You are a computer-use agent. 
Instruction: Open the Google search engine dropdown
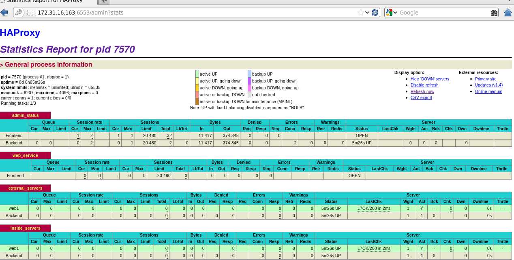pyautogui.click(x=392, y=13)
